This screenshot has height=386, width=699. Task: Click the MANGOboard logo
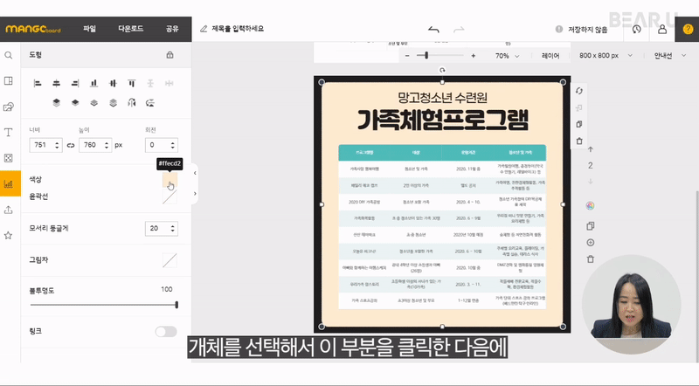[33, 30]
